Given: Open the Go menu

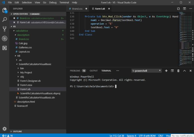Looking at the screenshot, I should 44,2.
